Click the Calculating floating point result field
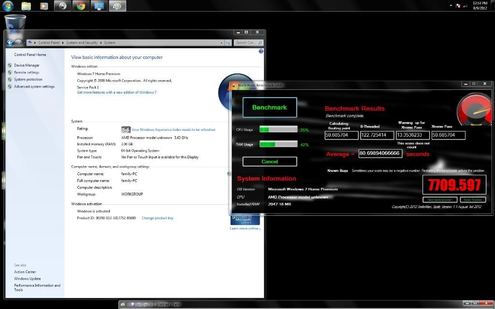495x309 pixels. click(x=342, y=135)
